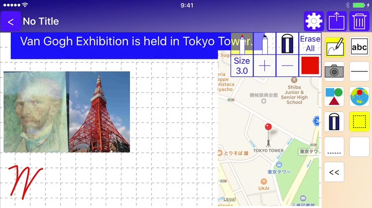
Task: Delete note using the trash can icon
Action: tap(359, 21)
